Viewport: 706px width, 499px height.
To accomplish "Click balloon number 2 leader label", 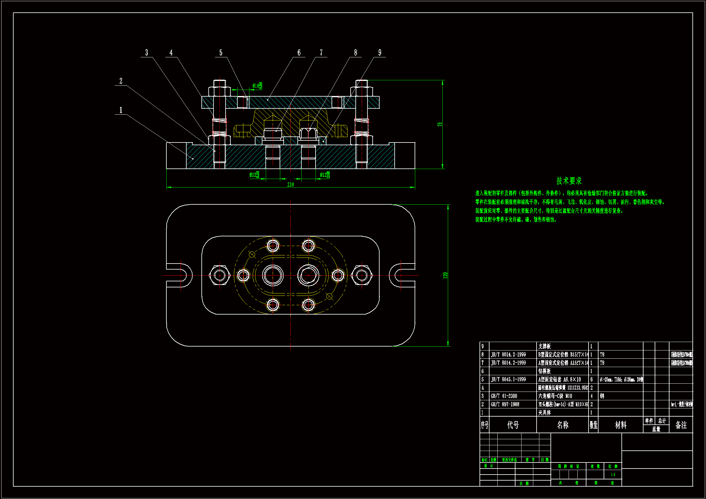I will click(121, 81).
